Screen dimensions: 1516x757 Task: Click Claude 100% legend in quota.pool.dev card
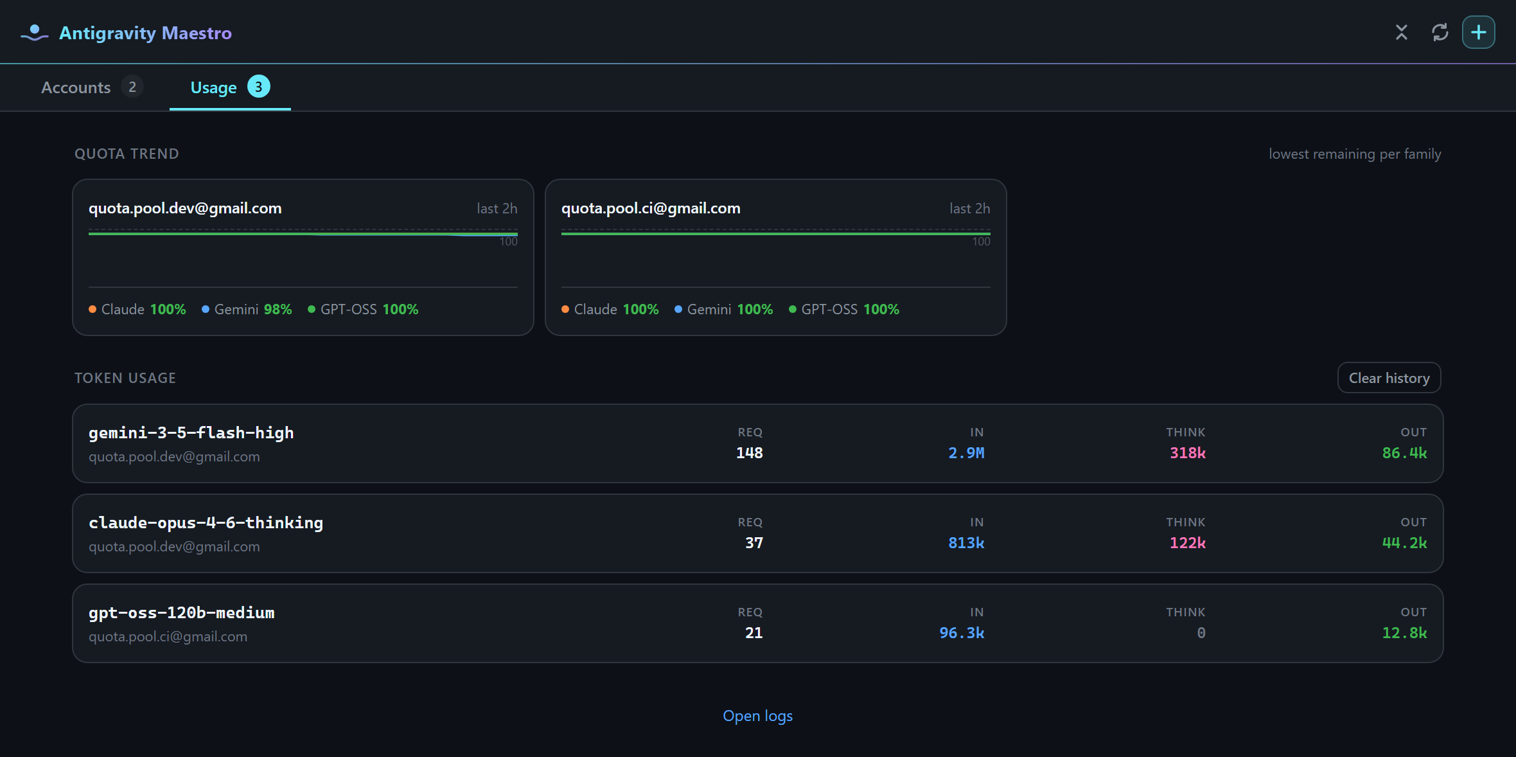pyautogui.click(x=137, y=309)
